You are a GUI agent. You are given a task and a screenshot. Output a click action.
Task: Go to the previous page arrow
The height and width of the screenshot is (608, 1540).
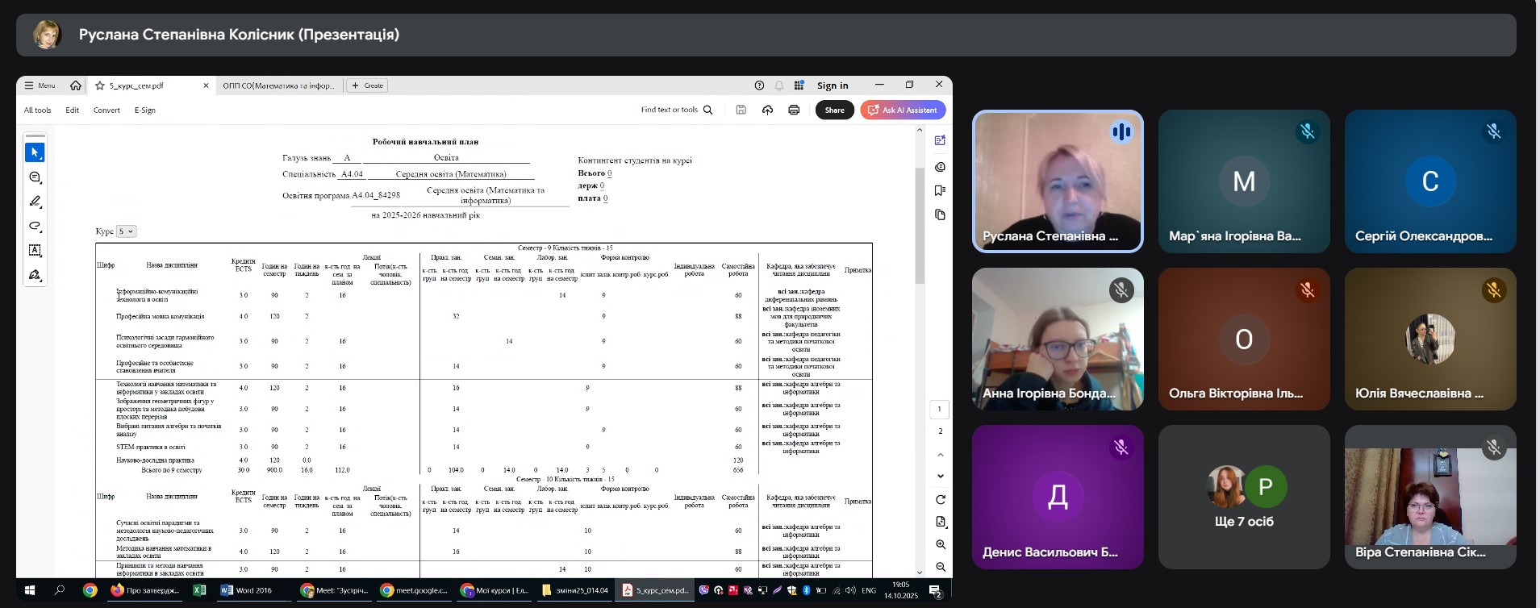tap(941, 455)
